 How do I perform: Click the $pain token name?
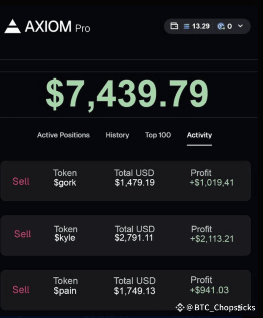(65, 291)
